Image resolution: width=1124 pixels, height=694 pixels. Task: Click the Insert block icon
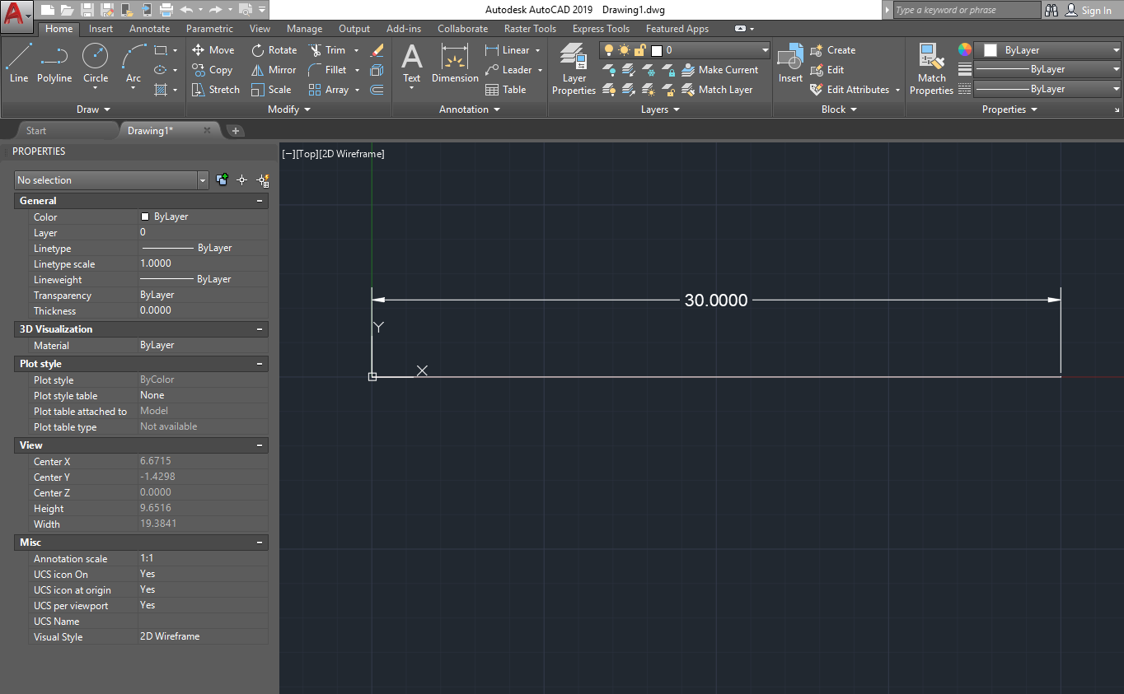pyautogui.click(x=790, y=63)
